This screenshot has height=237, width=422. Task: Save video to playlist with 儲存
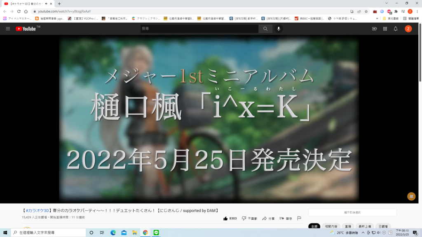(x=286, y=218)
